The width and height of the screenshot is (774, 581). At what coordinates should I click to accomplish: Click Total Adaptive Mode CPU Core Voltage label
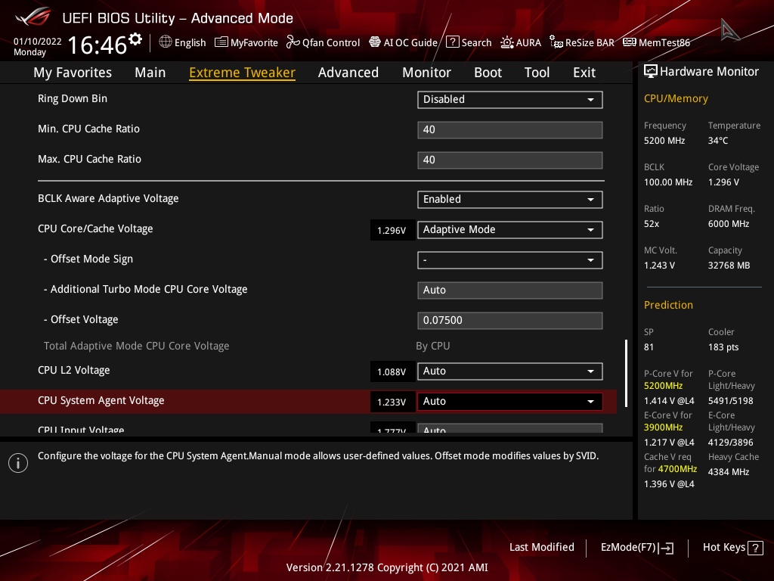pyautogui.click(x=136, y=346)
